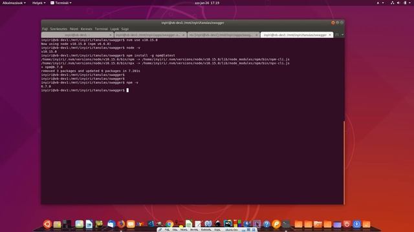
Task: Open the blue question mark help icon
Action: (x=267, y=224)
